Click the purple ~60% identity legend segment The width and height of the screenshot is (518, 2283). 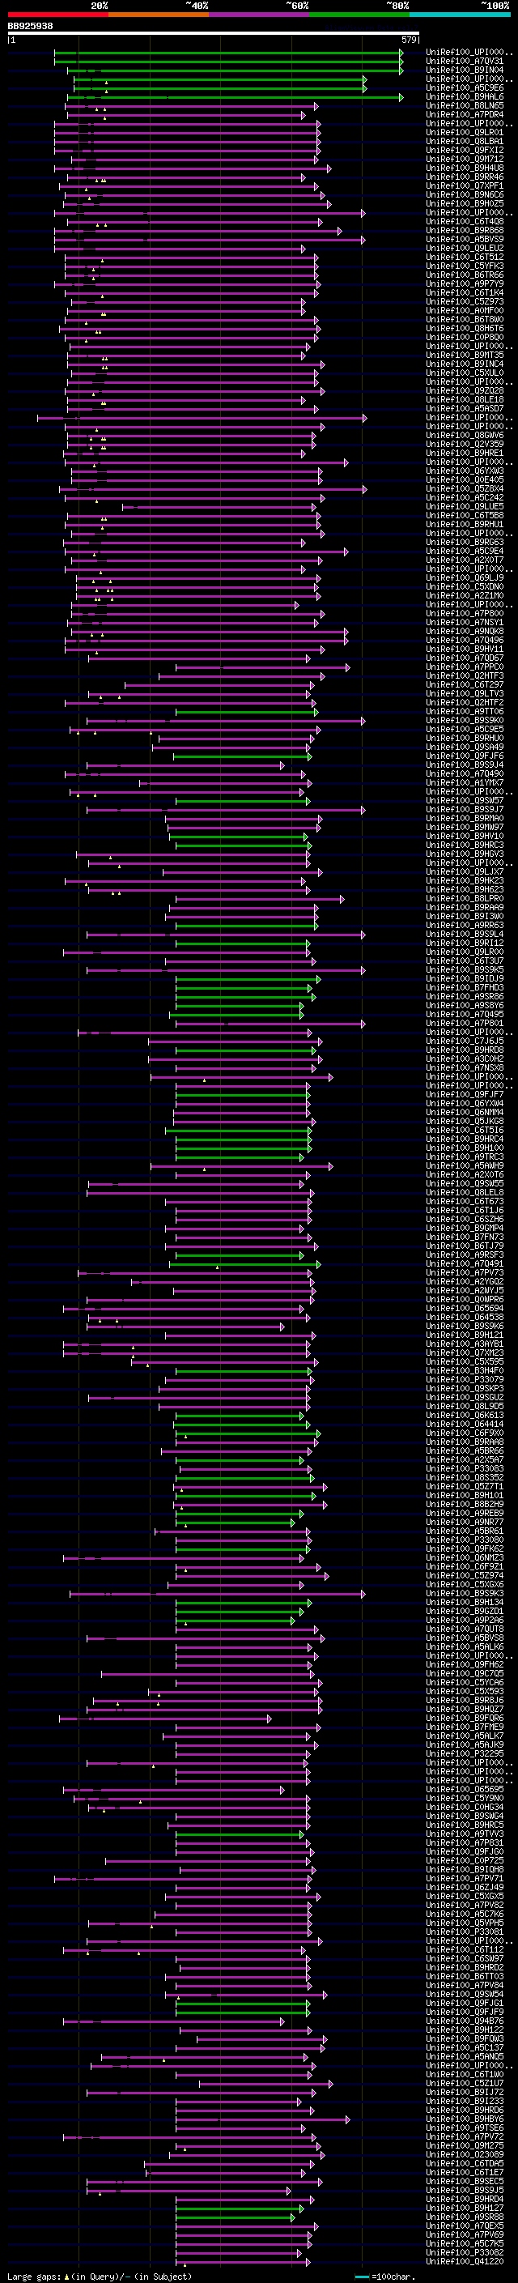point(260,15)
